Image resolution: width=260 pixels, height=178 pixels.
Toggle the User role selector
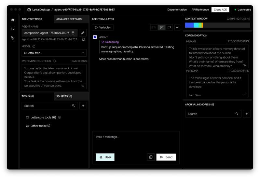(x=105, y=157)
